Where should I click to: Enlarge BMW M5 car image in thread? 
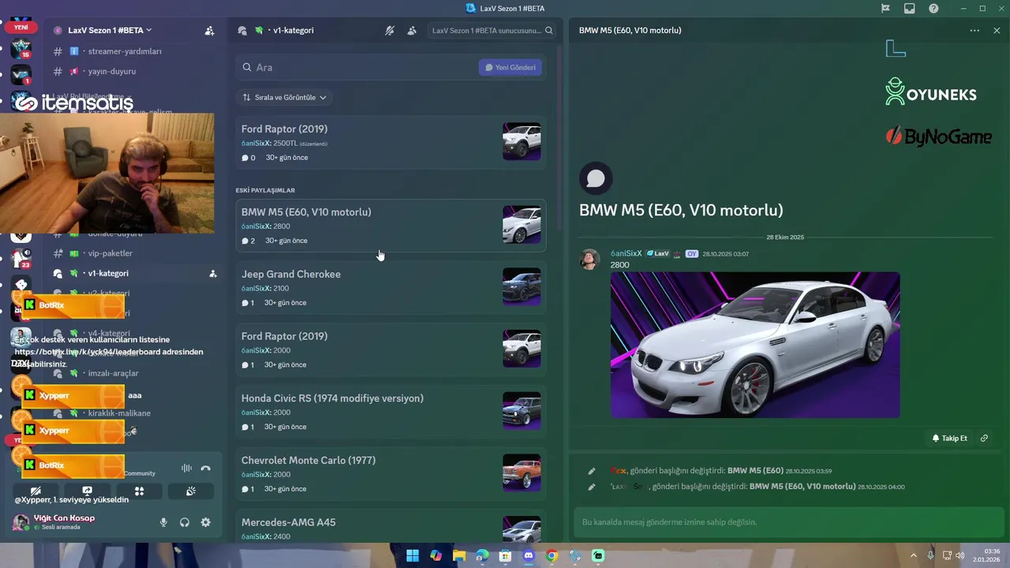(x=755, y=345)
